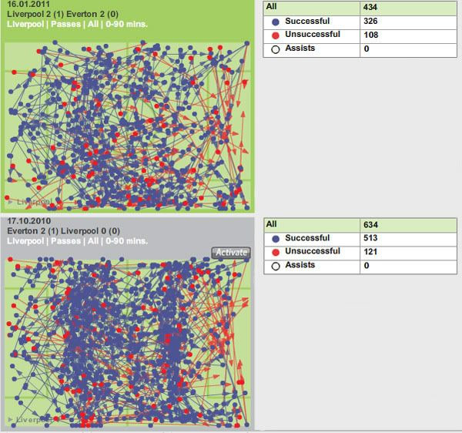
Task: Click Successful label in top stats table
Action: pos(307,22)
